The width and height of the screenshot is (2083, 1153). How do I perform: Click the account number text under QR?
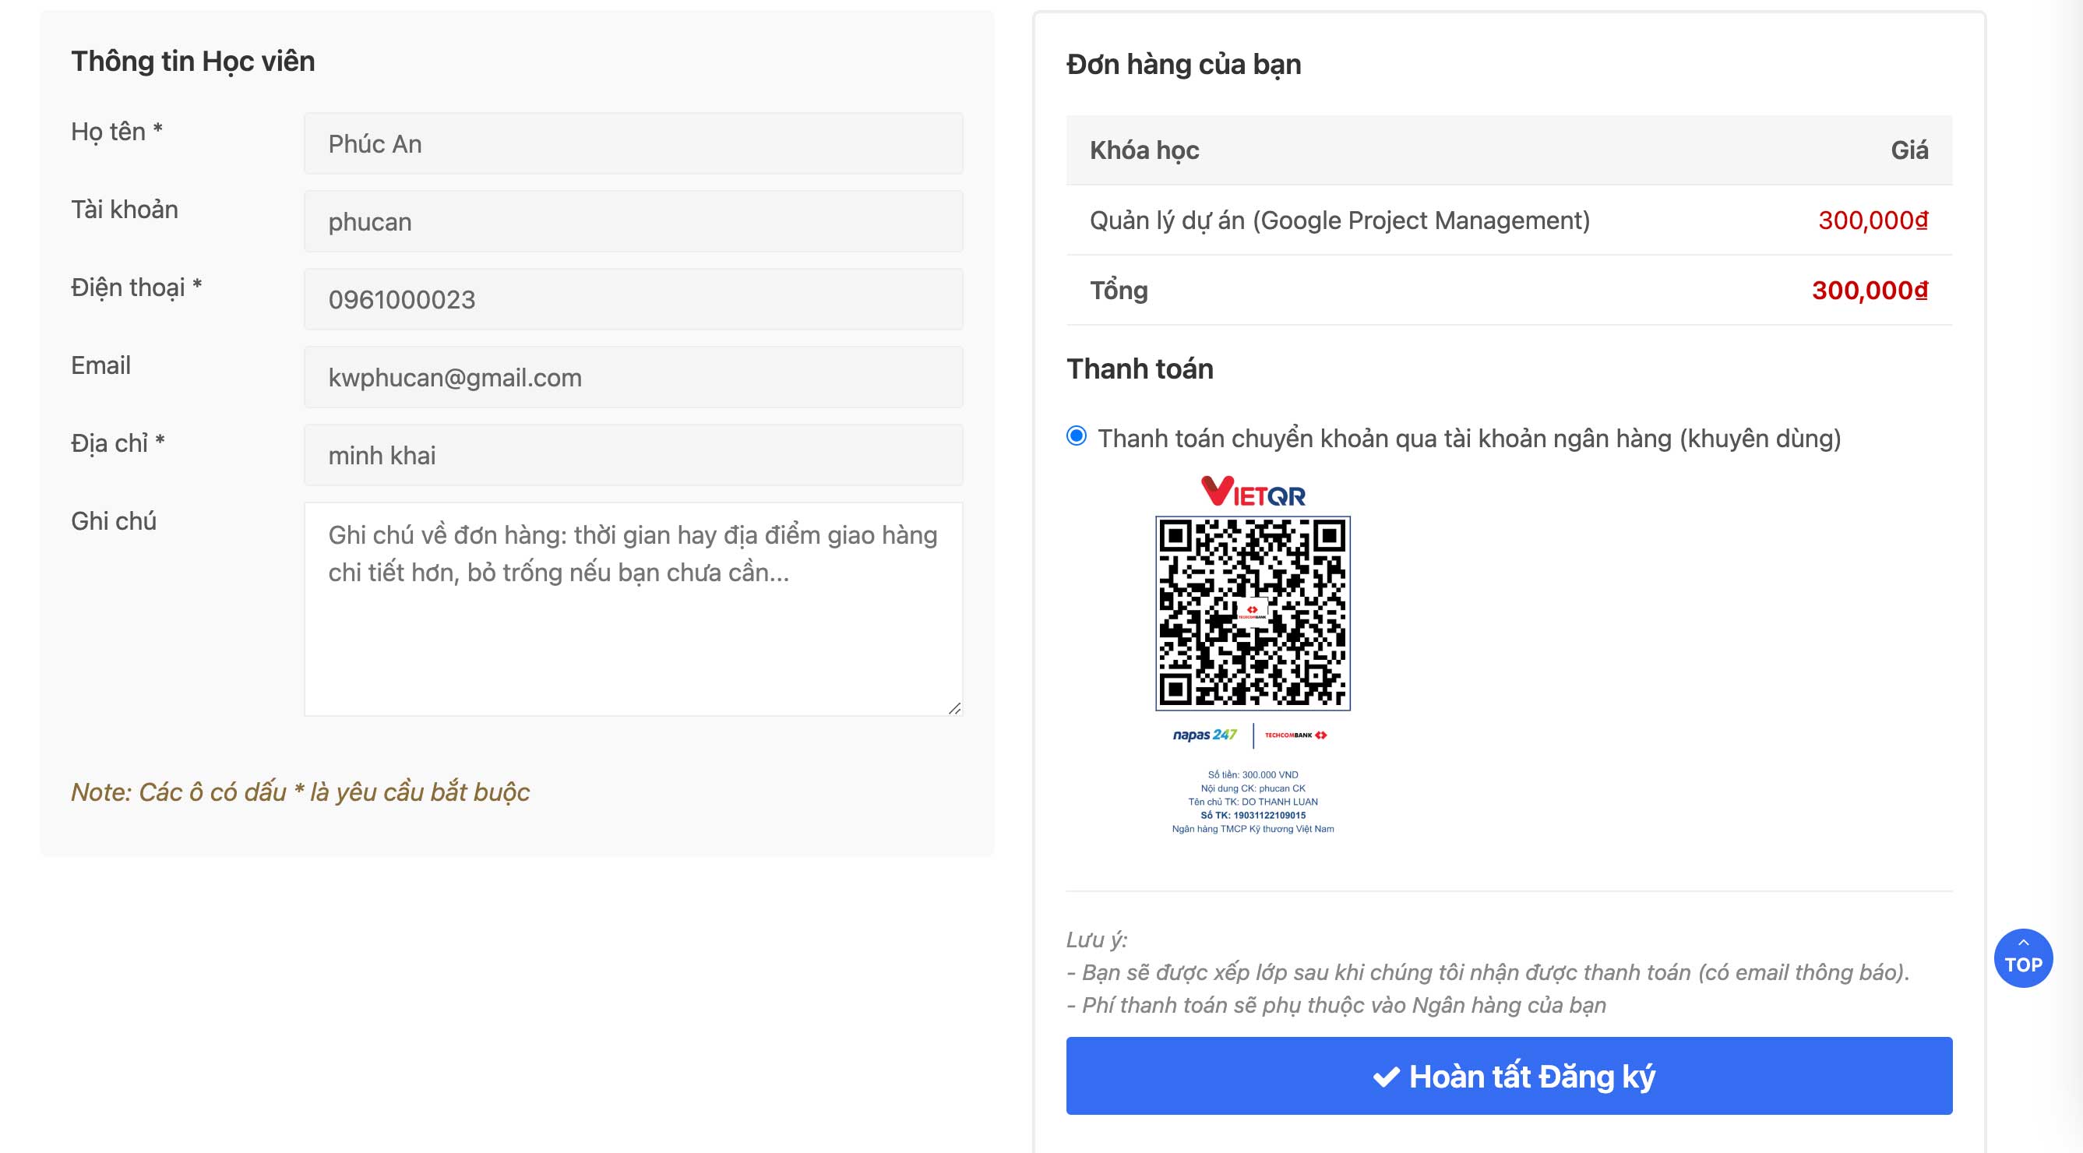[1253, 815]
